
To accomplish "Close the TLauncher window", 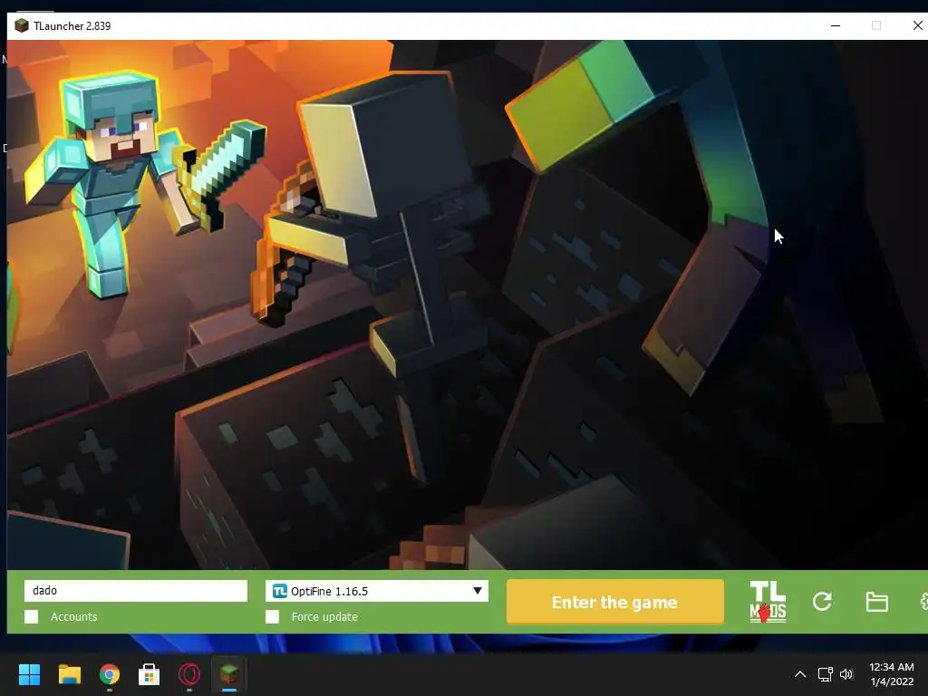I will pyautogui.click(x=918, y=26).
